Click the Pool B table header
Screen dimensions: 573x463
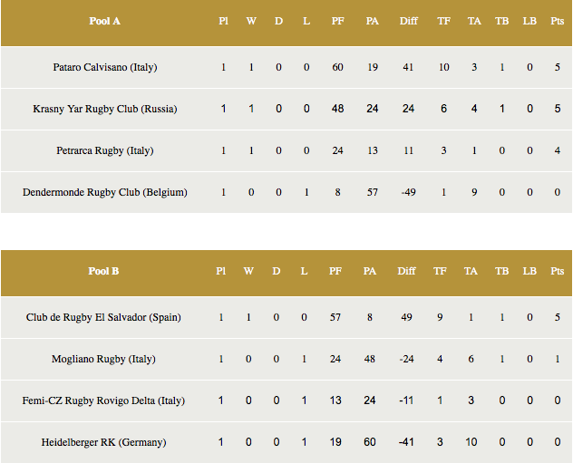pos(104,271)
